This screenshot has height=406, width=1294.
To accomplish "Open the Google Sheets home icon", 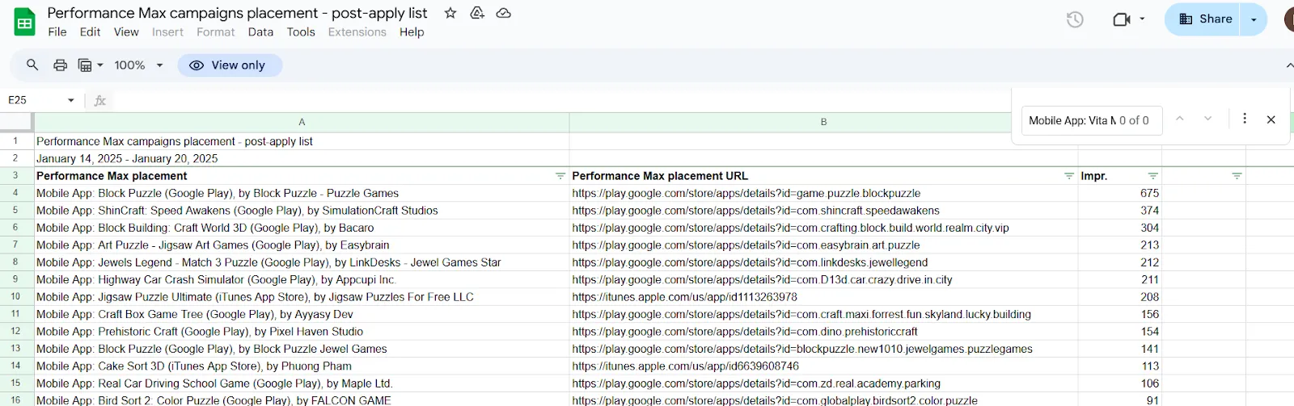I will click(25, 22).
